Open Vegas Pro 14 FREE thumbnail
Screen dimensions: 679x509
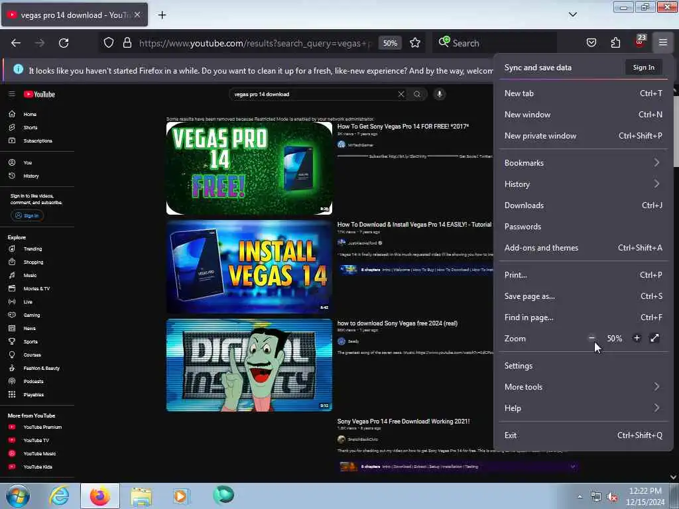pos(249,168)
